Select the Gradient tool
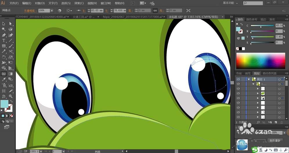 10,74
